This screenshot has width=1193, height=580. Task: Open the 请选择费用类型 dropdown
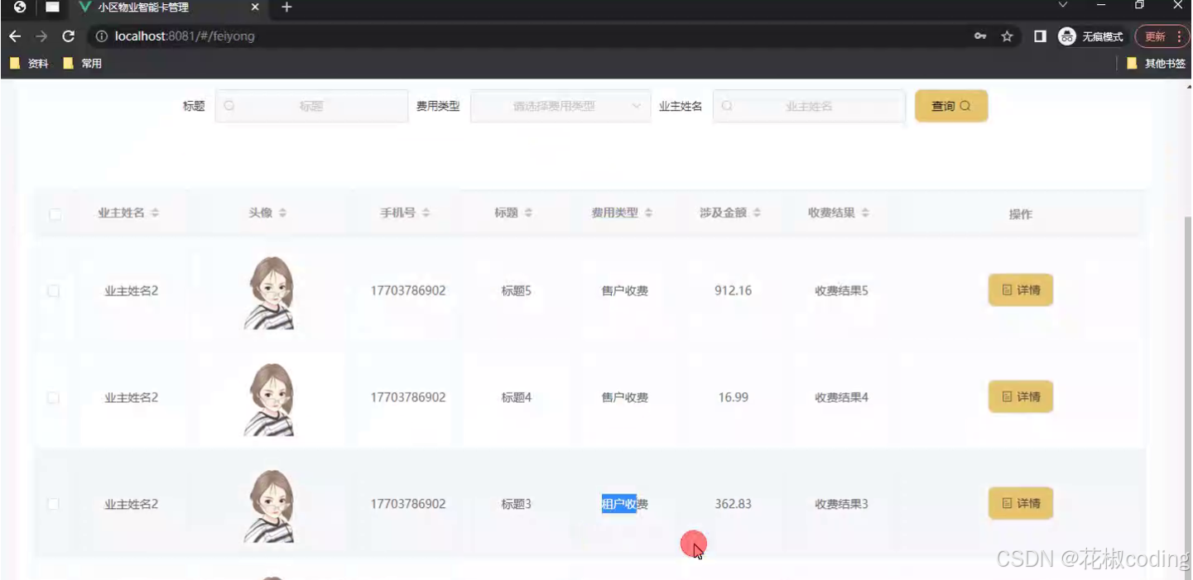(x=560, y=106)
